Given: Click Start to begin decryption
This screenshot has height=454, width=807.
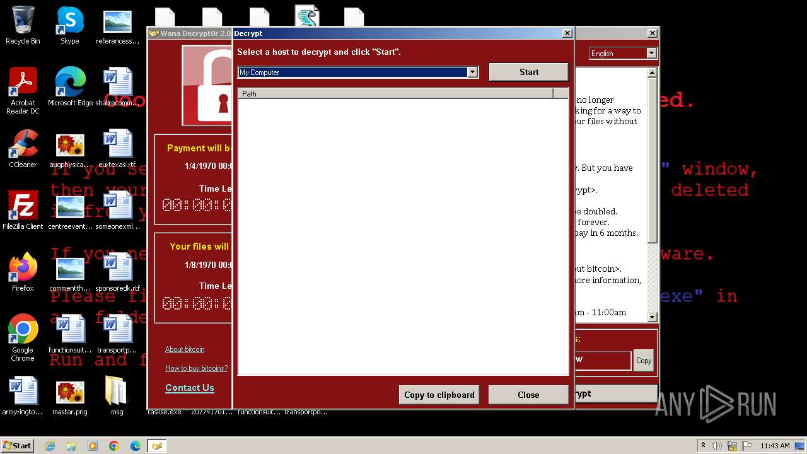Looking at the screenshot, I should click(528, 72).
